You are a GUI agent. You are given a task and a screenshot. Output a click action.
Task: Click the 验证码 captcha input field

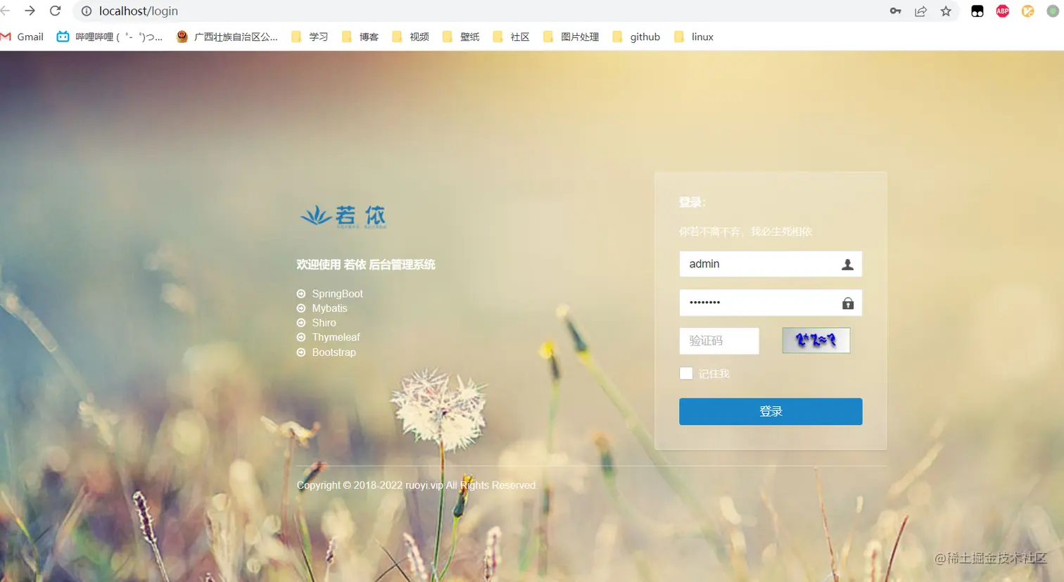719,341
